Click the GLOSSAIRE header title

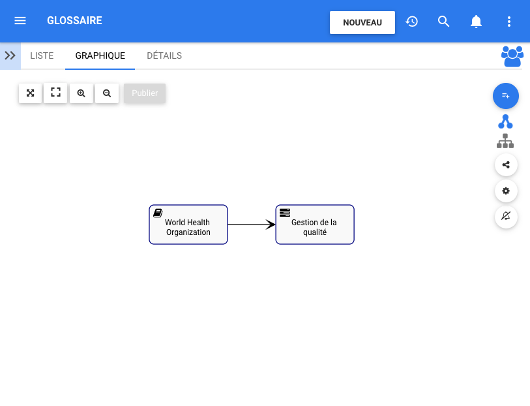click(74, 21)
